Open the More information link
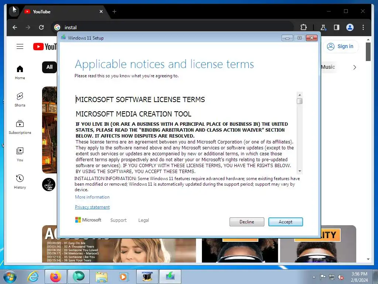The width and height of the screenshot is (378, 284). tap(92, 197)
